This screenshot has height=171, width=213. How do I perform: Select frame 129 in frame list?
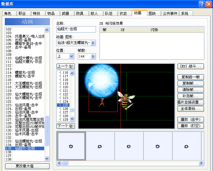point(63,120)
